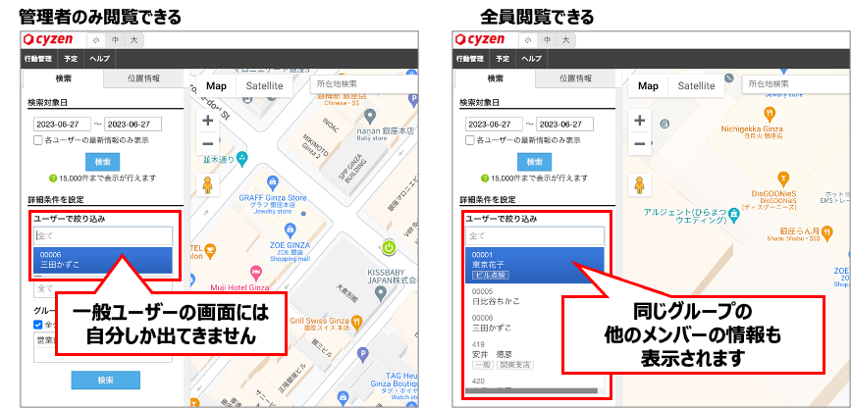This screenshot has height=408, width=851.
Task: Click green help icon beside 15,000件 left
Action: point(53,178)
